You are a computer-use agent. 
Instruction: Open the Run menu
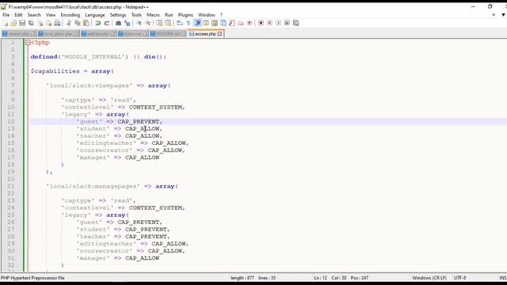[169, 15]
